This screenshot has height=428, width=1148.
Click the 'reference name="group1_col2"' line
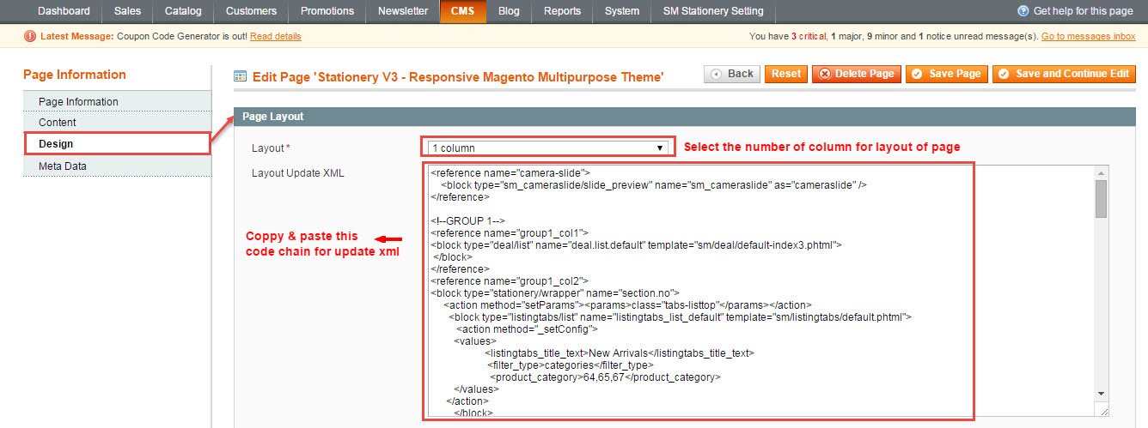pyautogui.click(x=510, y=280)
